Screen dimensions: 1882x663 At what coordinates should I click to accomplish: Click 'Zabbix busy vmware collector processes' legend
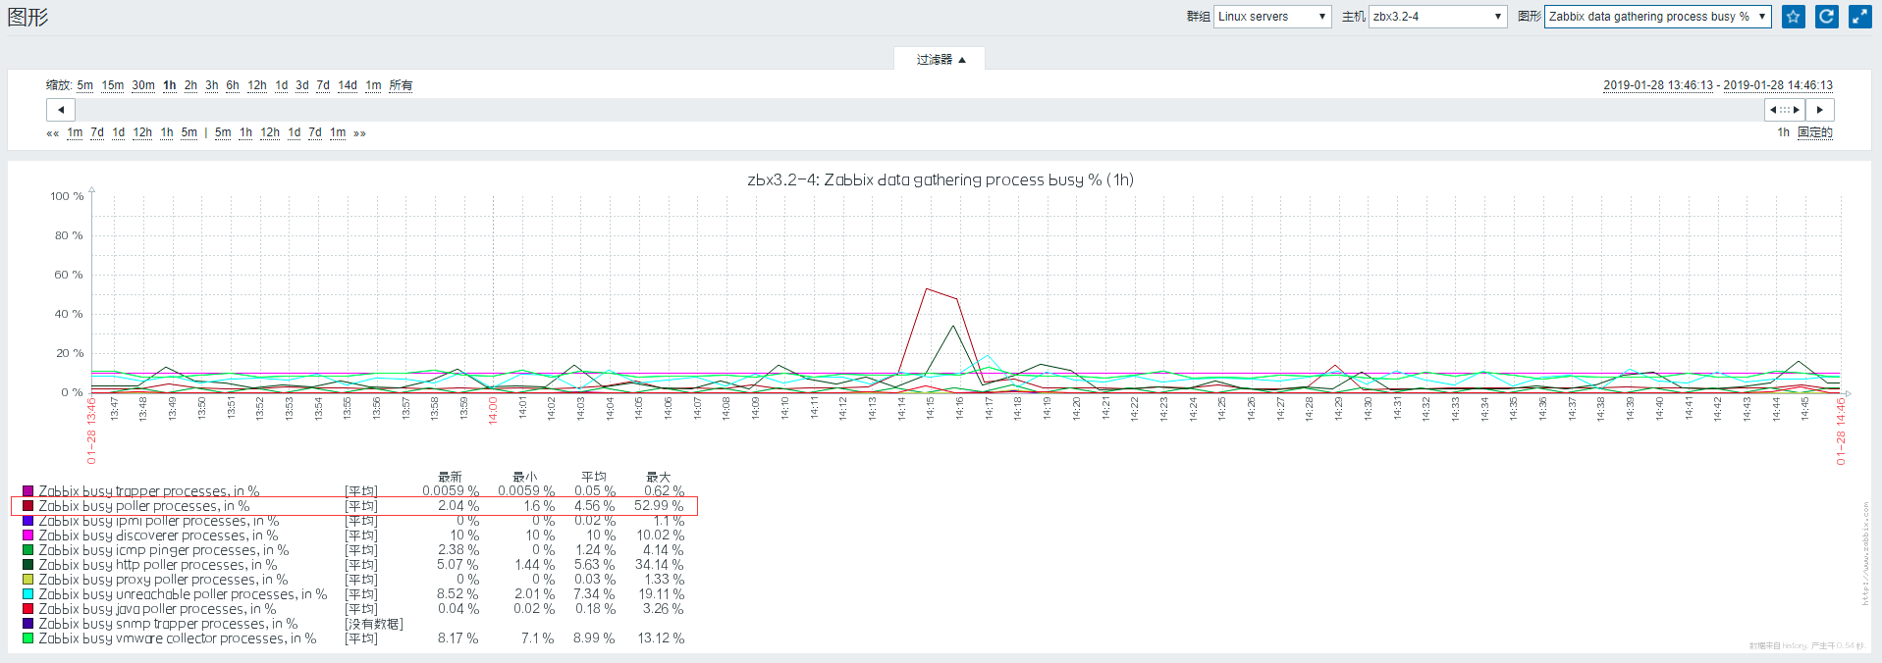178,638
